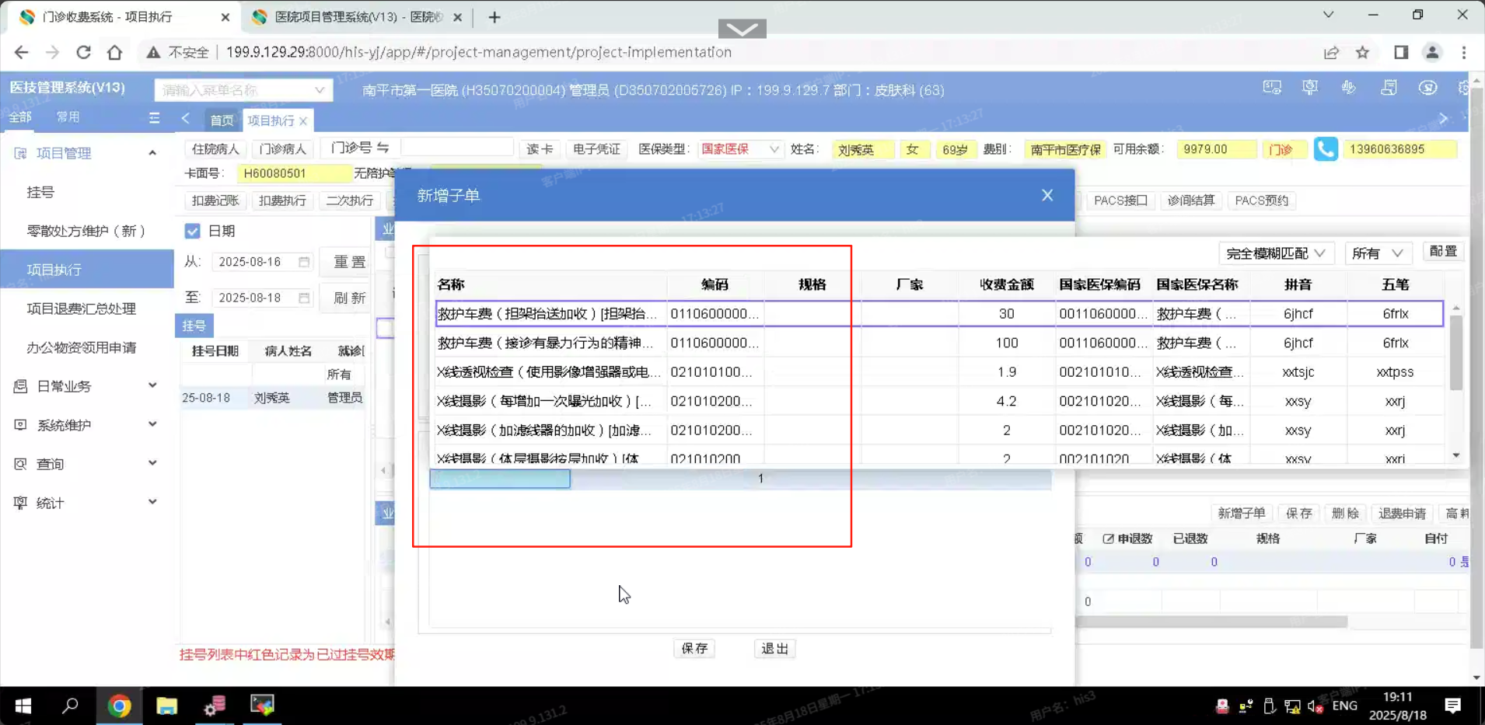Open the 医保类型 国家医保 dropdown
This screenshot has width=1485, height=725.
(x=739, y=149)
